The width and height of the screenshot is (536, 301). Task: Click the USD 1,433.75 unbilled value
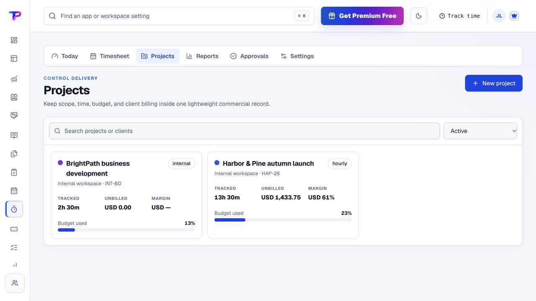[x=281, y=197]
